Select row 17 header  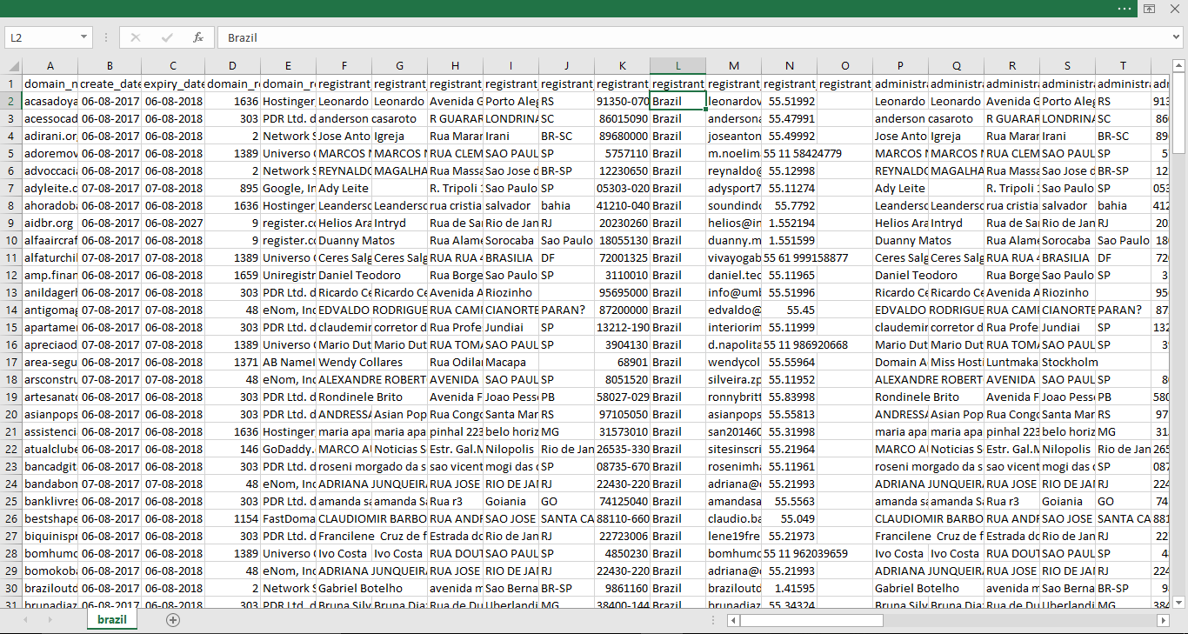(11, 362)
